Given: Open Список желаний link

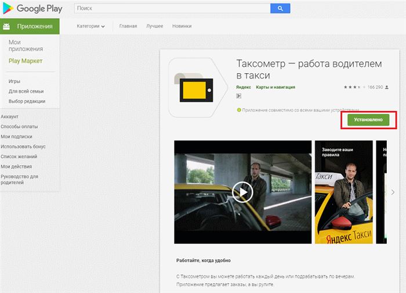Looking at the screenshot, I should click(x=19, y=156).
